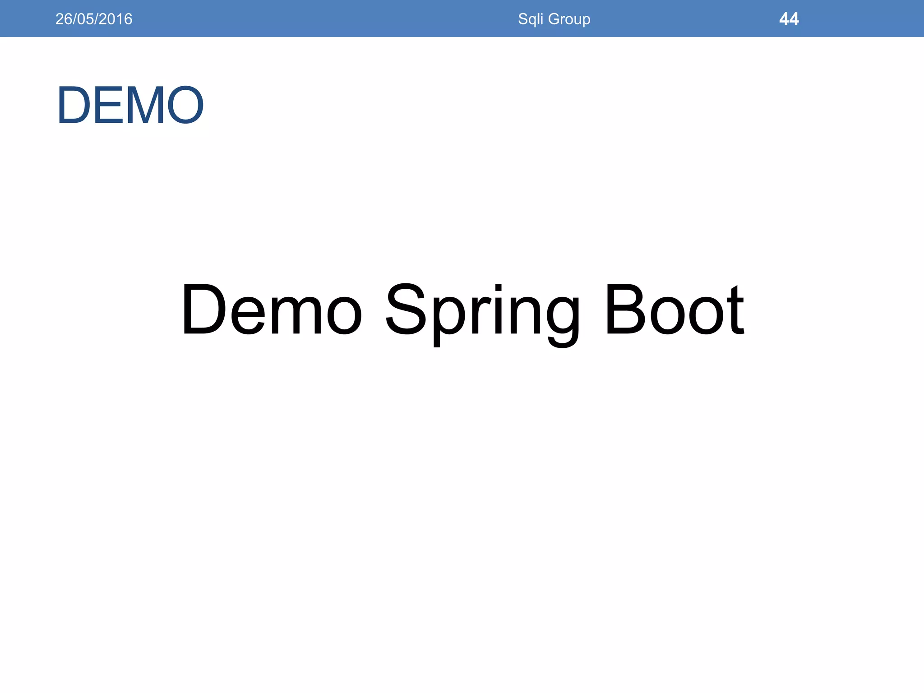
Task: Click the Sqli Group header text
Action: tap(554, 19)
